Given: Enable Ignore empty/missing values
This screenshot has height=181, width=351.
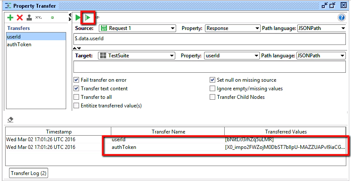Looking at the screenshot, I should click(212, 89).
